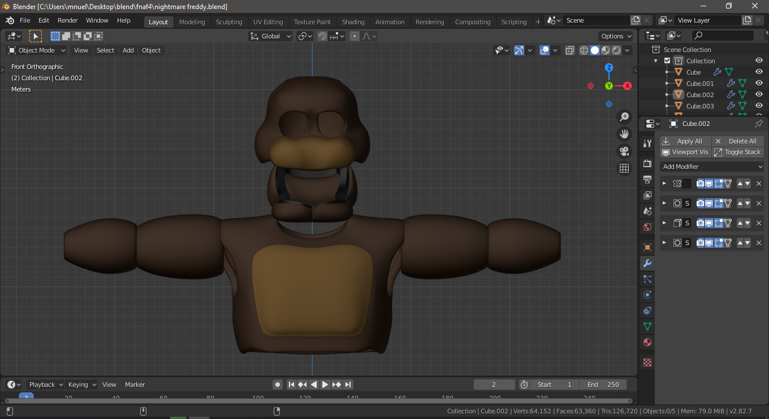The width and height of the screenshot is (769, 419).
Task: Open the Object properties tab
Action: [x=647, y=247]
